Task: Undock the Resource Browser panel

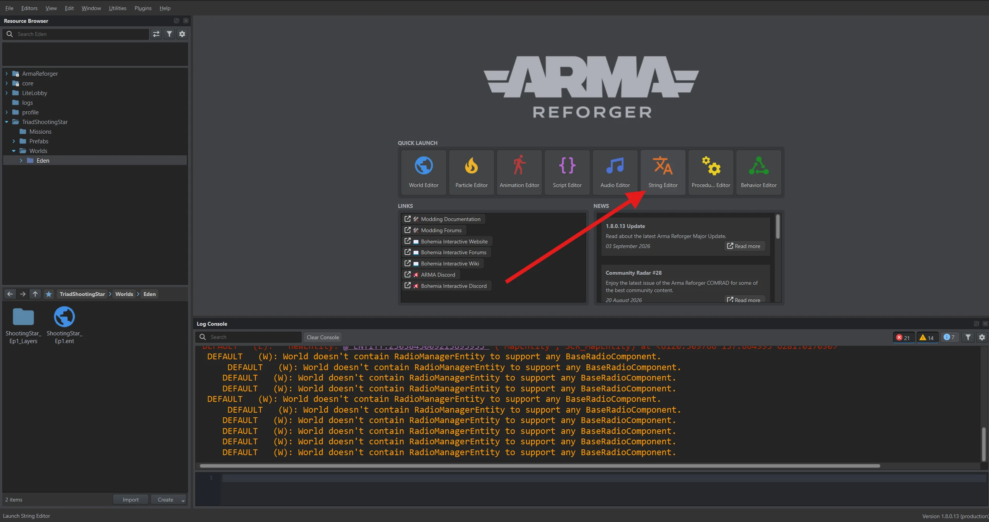Action: click(x=176, y=21)
